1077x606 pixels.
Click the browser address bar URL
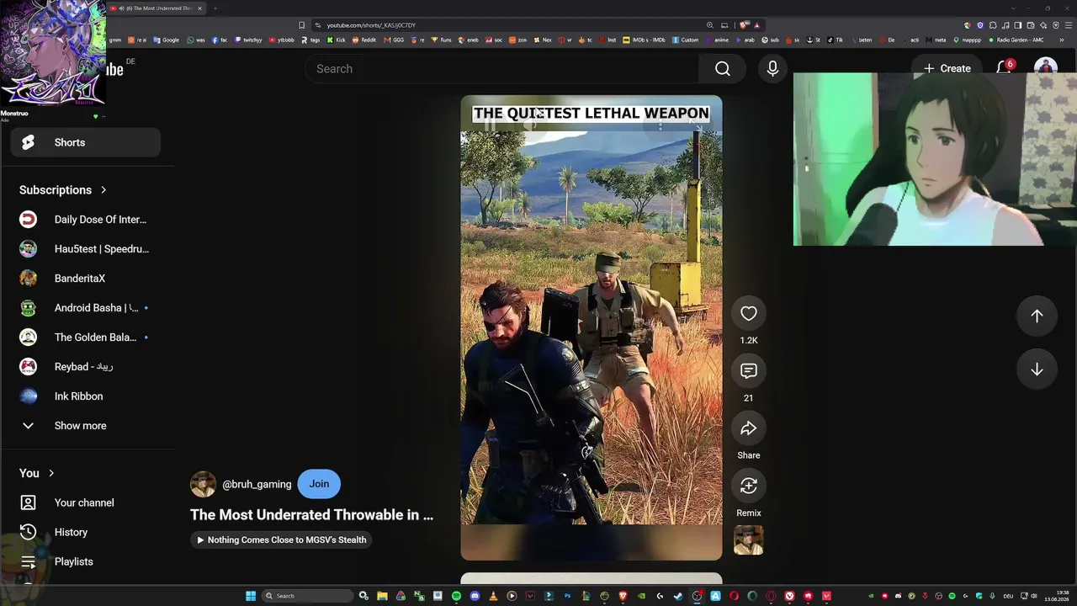click(x=371, y=25)
